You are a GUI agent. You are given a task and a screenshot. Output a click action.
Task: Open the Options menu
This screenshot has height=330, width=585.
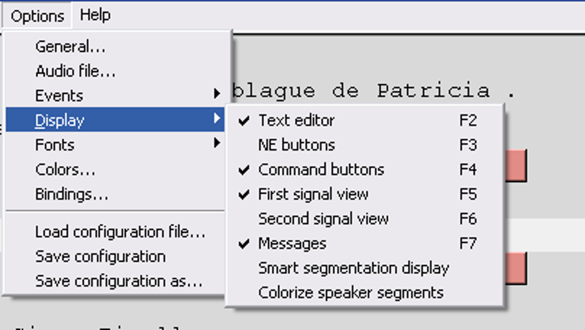pos(37,15)
